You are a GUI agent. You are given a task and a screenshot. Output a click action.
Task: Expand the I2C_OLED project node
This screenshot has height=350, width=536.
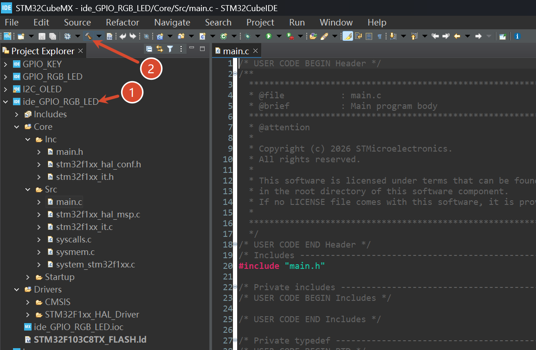coord(6,89)
